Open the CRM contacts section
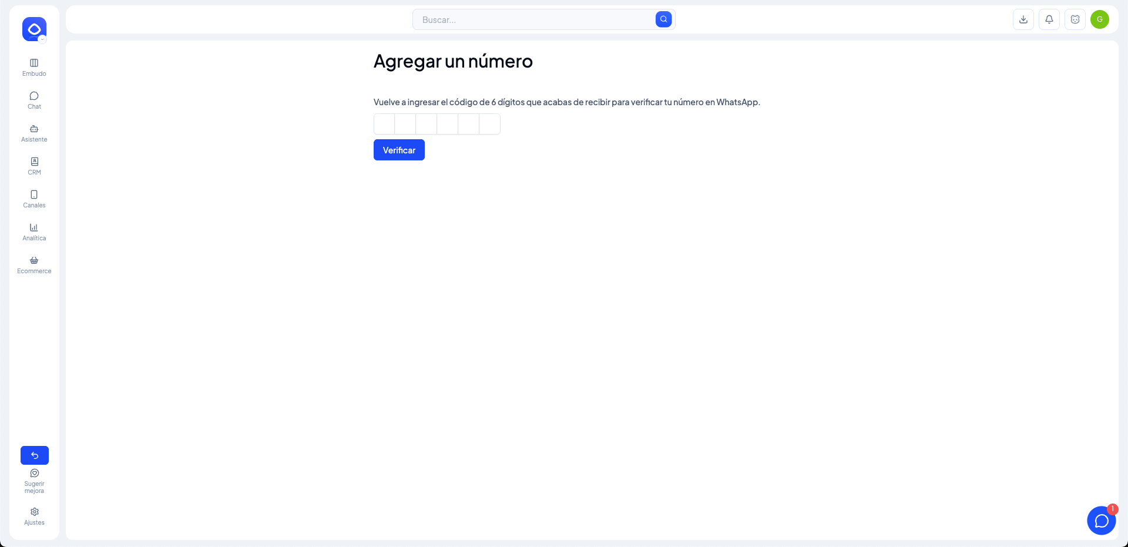The height and width of the screenshot is (547, 1128). point(34,166)
